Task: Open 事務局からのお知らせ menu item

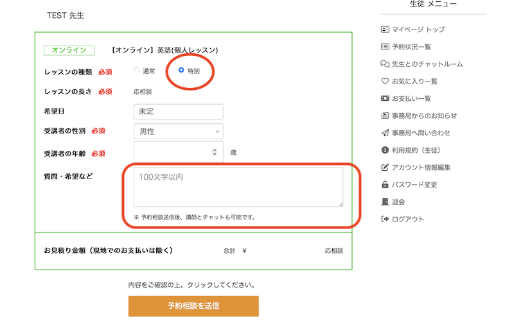Action: (x=424, y=116)
